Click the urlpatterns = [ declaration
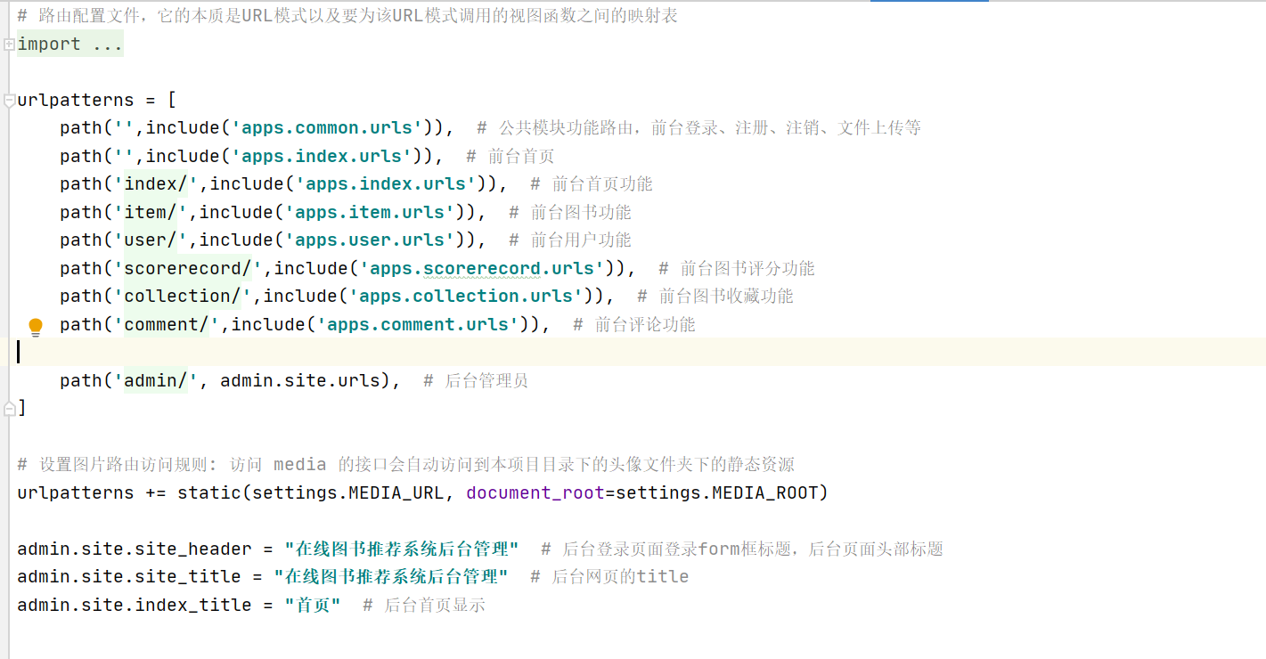This screenshot has width=1266, height=659. pos(96,100)
